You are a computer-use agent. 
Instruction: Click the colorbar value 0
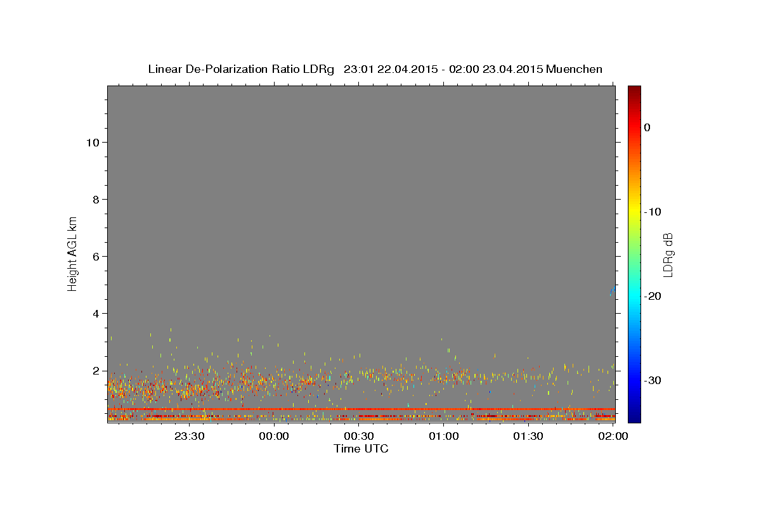647,127
